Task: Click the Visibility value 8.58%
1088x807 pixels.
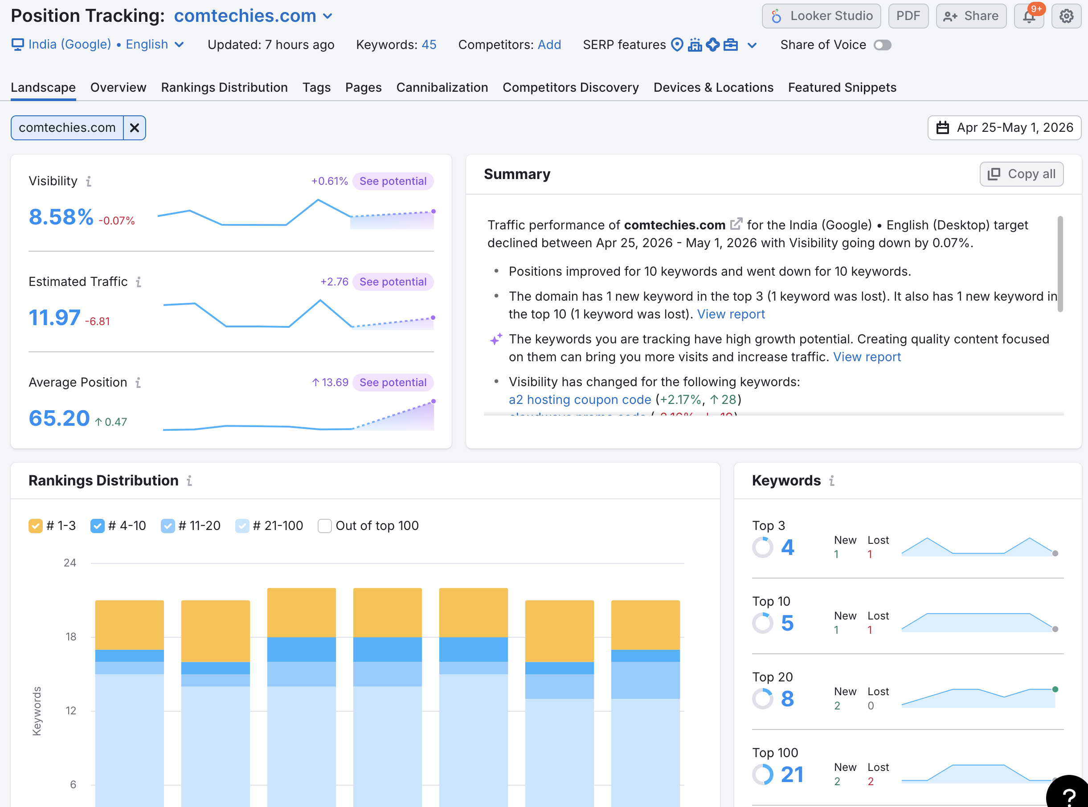Action: [x=61, y=217]
